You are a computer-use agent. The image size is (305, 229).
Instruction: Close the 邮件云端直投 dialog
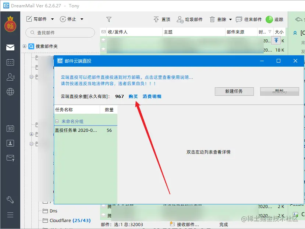(x=295, y=61)
